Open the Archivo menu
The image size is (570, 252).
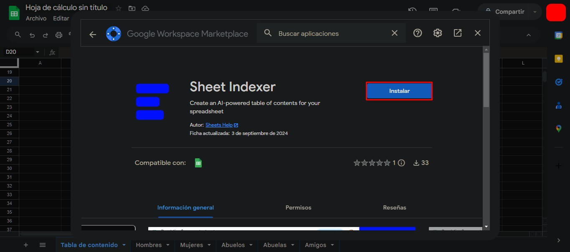click(36, 18)
